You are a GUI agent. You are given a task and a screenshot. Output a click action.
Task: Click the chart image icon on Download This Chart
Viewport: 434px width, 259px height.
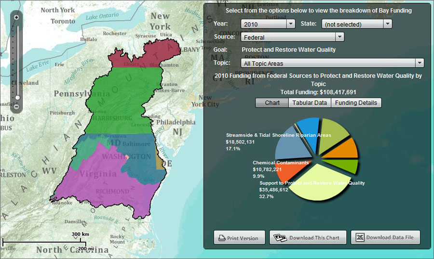[x=280, y=238]
